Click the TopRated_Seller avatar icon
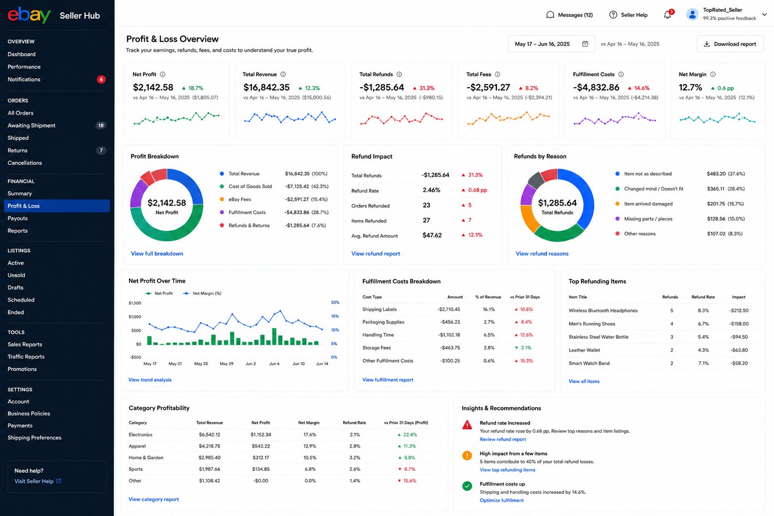 tap(692, 14)
